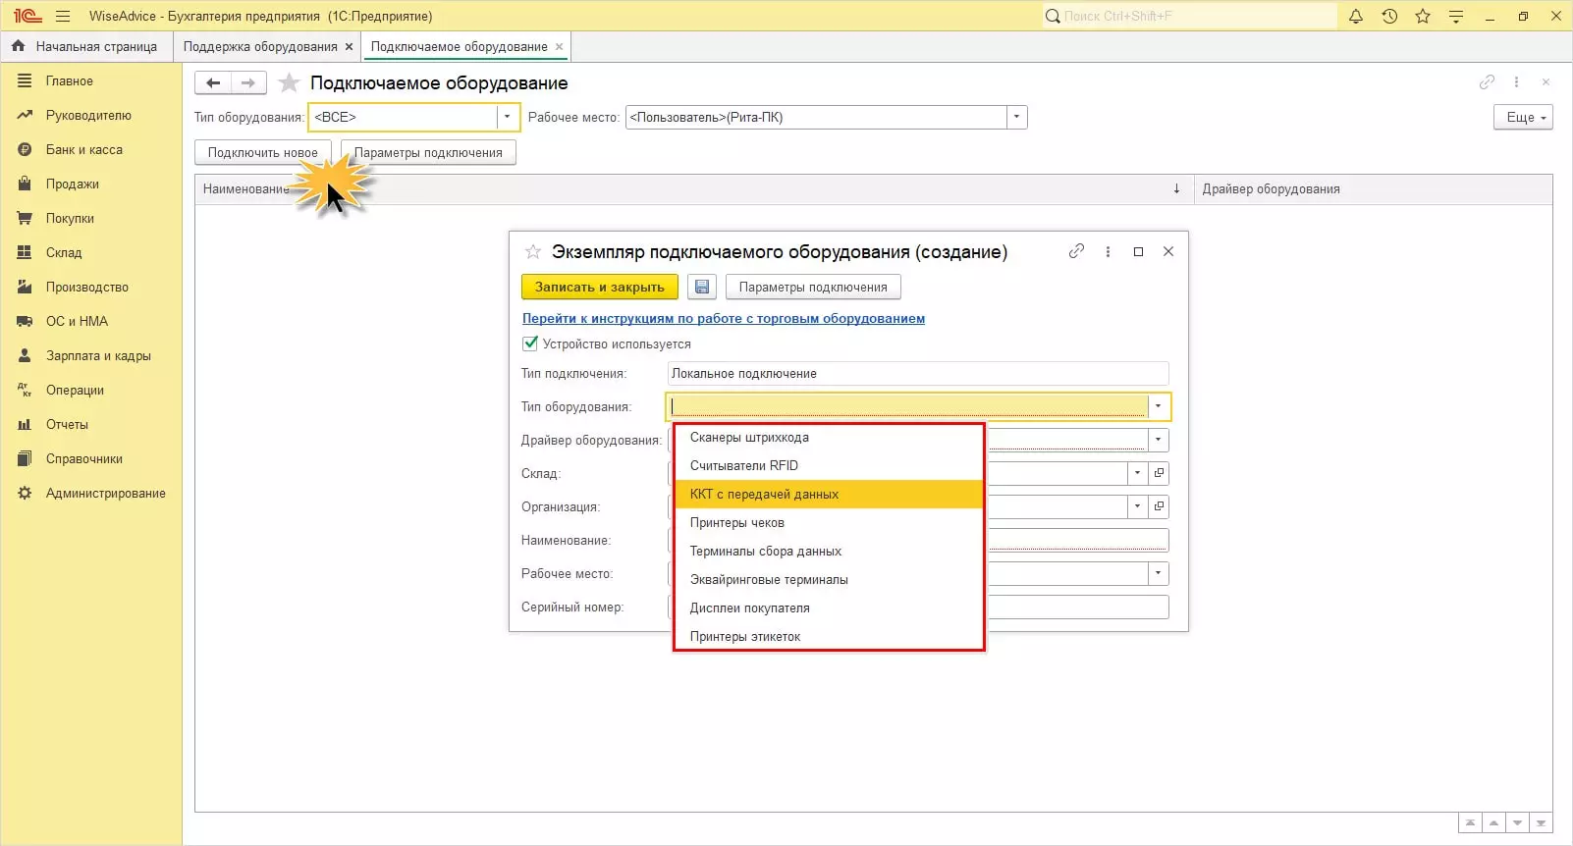Open the main hamburger menu
The image size is (1573, 846).
(63, 16)
